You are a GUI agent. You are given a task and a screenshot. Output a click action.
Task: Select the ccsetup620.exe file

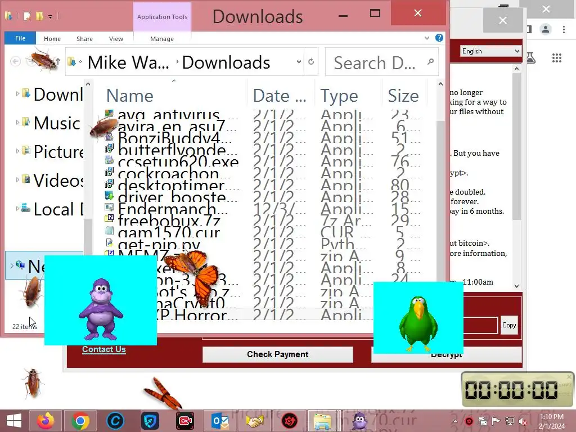[178, 161]
